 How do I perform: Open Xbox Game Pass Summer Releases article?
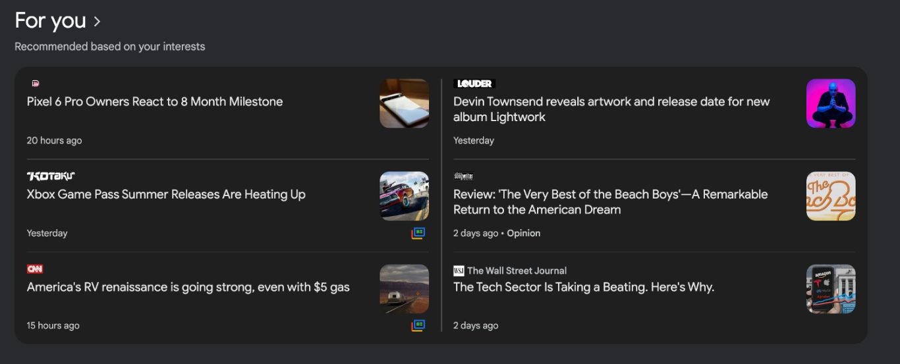tap(166, 195)
